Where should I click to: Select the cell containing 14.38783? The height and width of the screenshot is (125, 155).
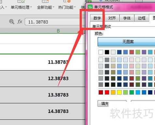pyautogui.click(x=43, y=111)
